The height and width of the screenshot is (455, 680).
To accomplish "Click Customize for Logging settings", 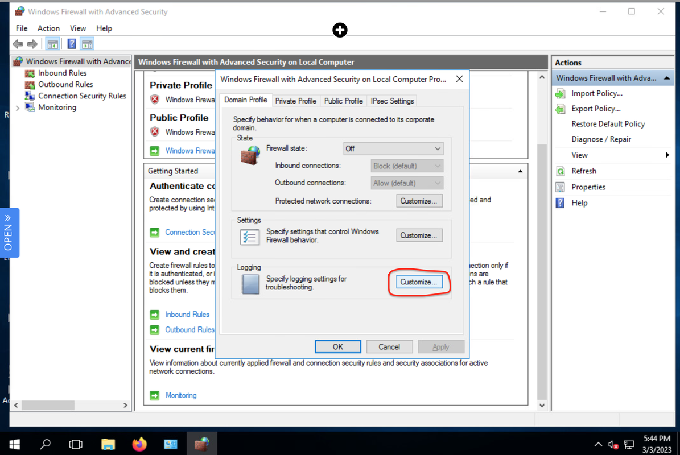I will (419, 282).
